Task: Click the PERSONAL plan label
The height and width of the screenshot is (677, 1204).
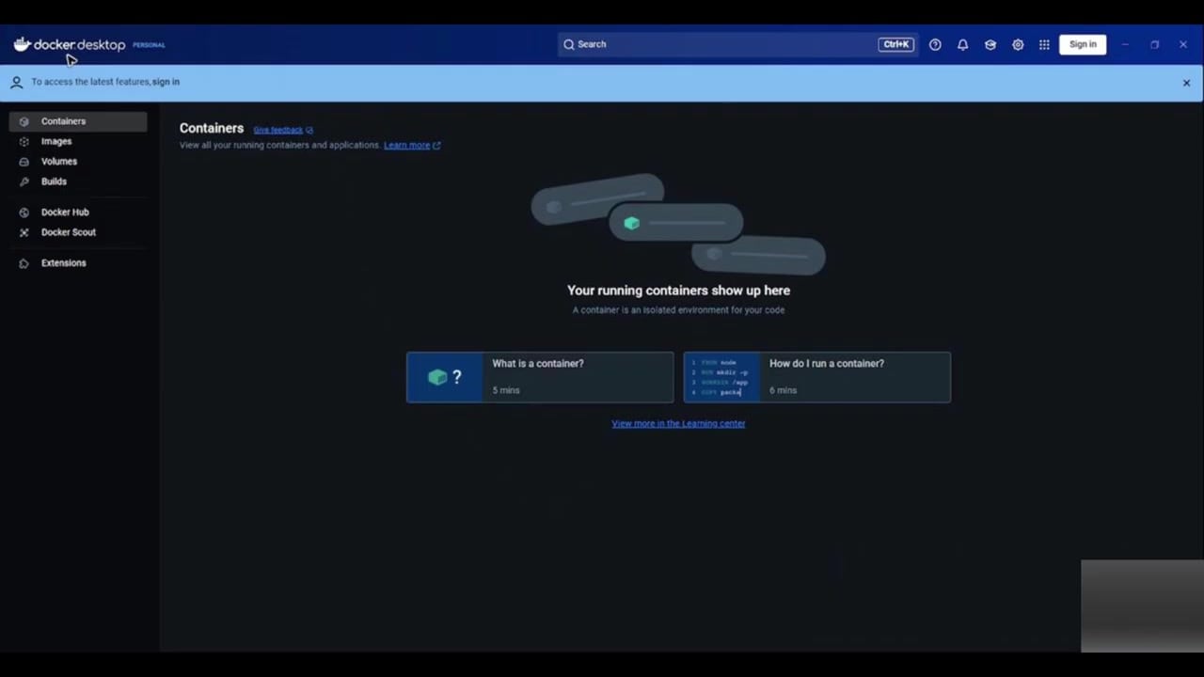Action: coord(149,45)
